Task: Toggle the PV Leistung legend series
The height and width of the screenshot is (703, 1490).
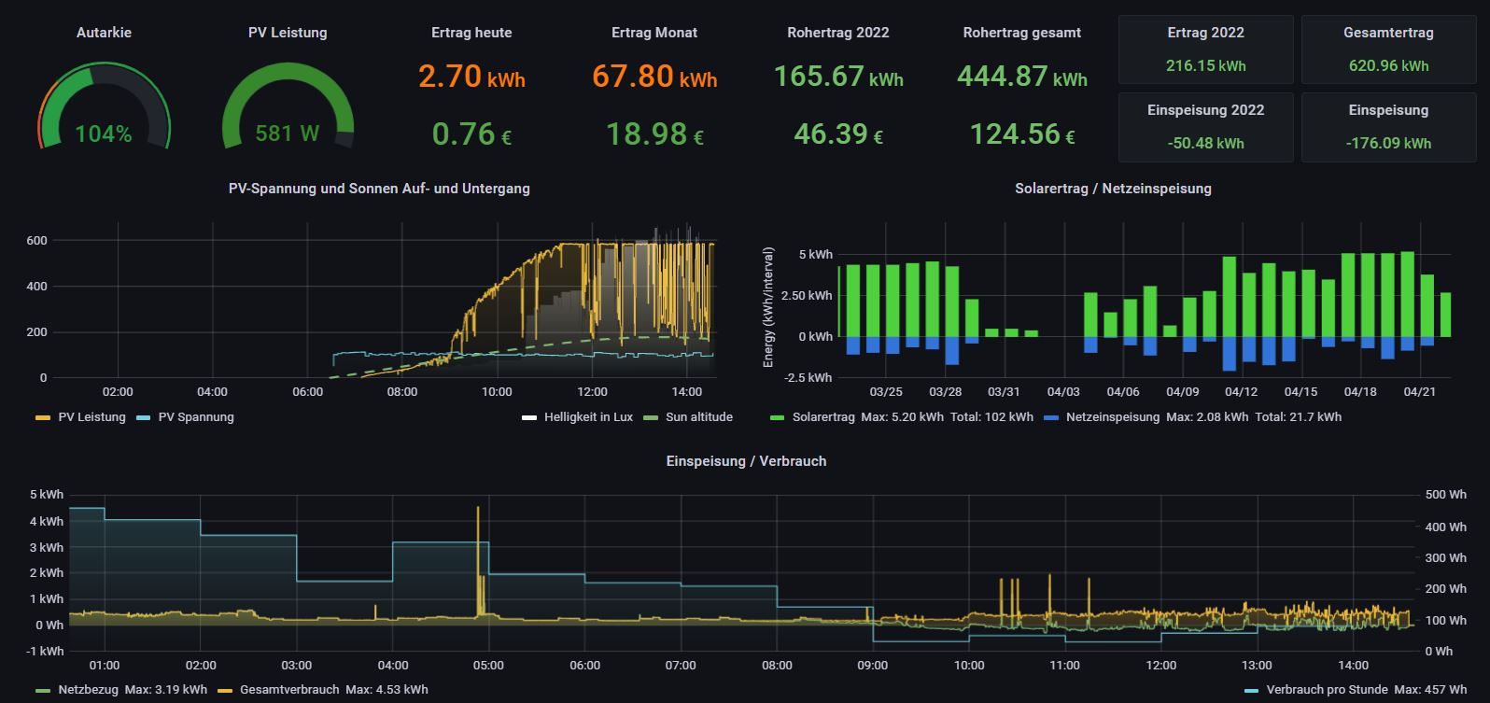Action: click(91, 417)
